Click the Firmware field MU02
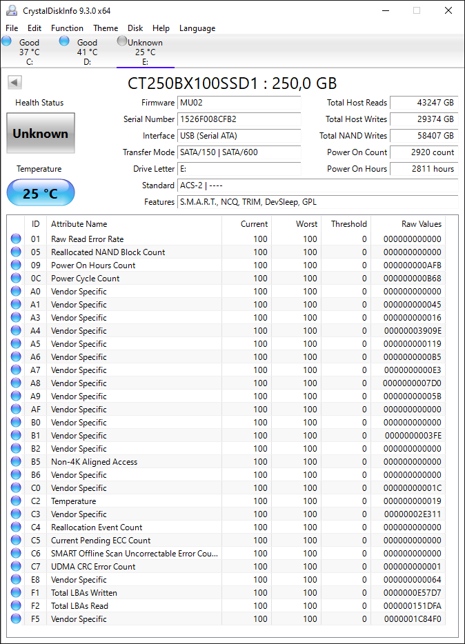This screenshot has height=644, width=465. click(x=239, y=103)
